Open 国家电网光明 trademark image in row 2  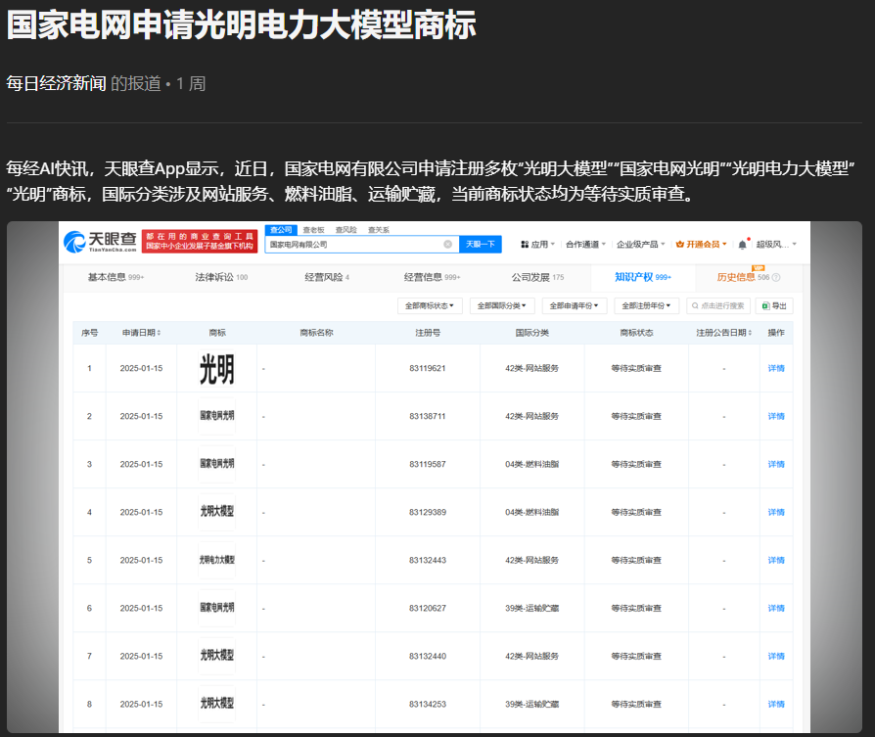tap(217, 416)
